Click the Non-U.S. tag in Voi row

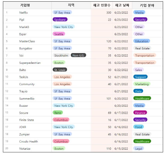[78, 55]
